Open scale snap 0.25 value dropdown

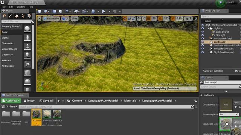[179, 18]
